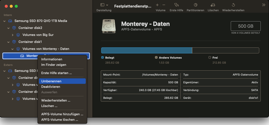The width and height of the screenshot is (269, 125).
Task: Click the external Samsung SSD drive icon
Action: pyautogui.click(x=10, y=71)
